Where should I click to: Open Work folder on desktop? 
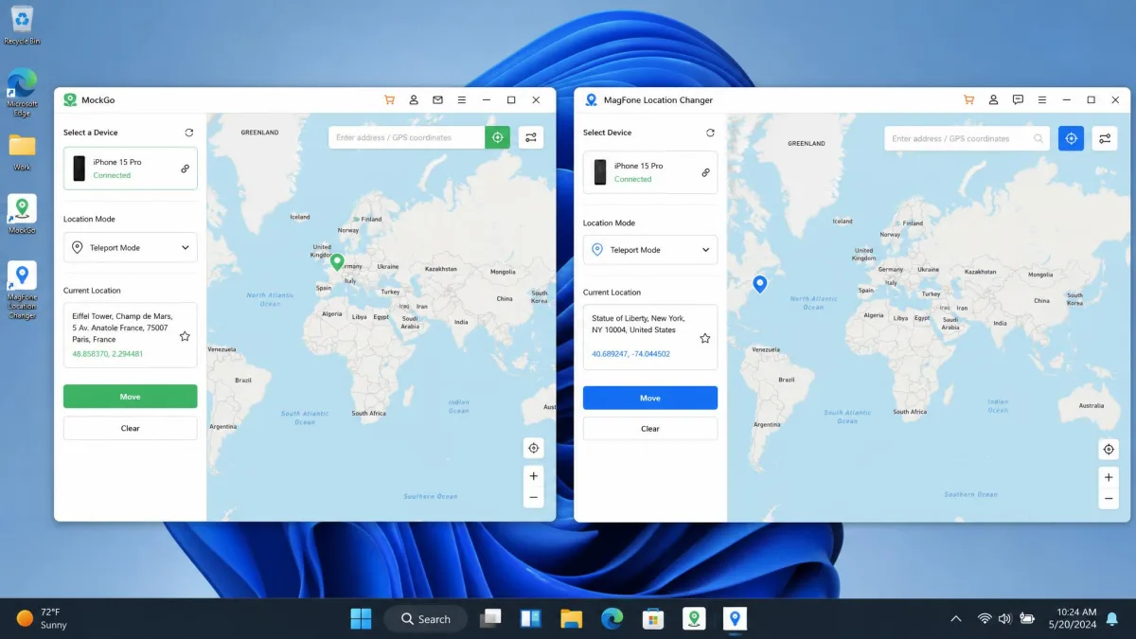(22, 152)
